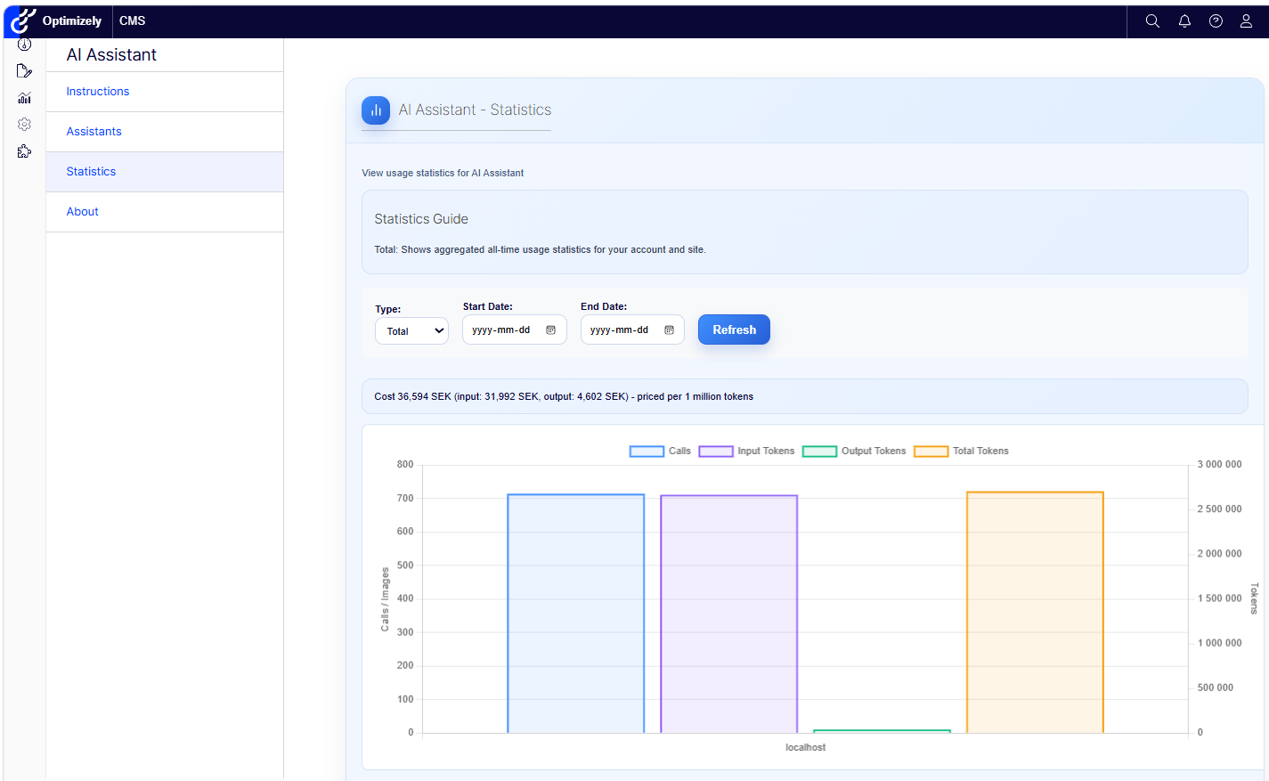1269x781 pixels.
Task: Click the Optimizely brand name
Action: [72, 20]
